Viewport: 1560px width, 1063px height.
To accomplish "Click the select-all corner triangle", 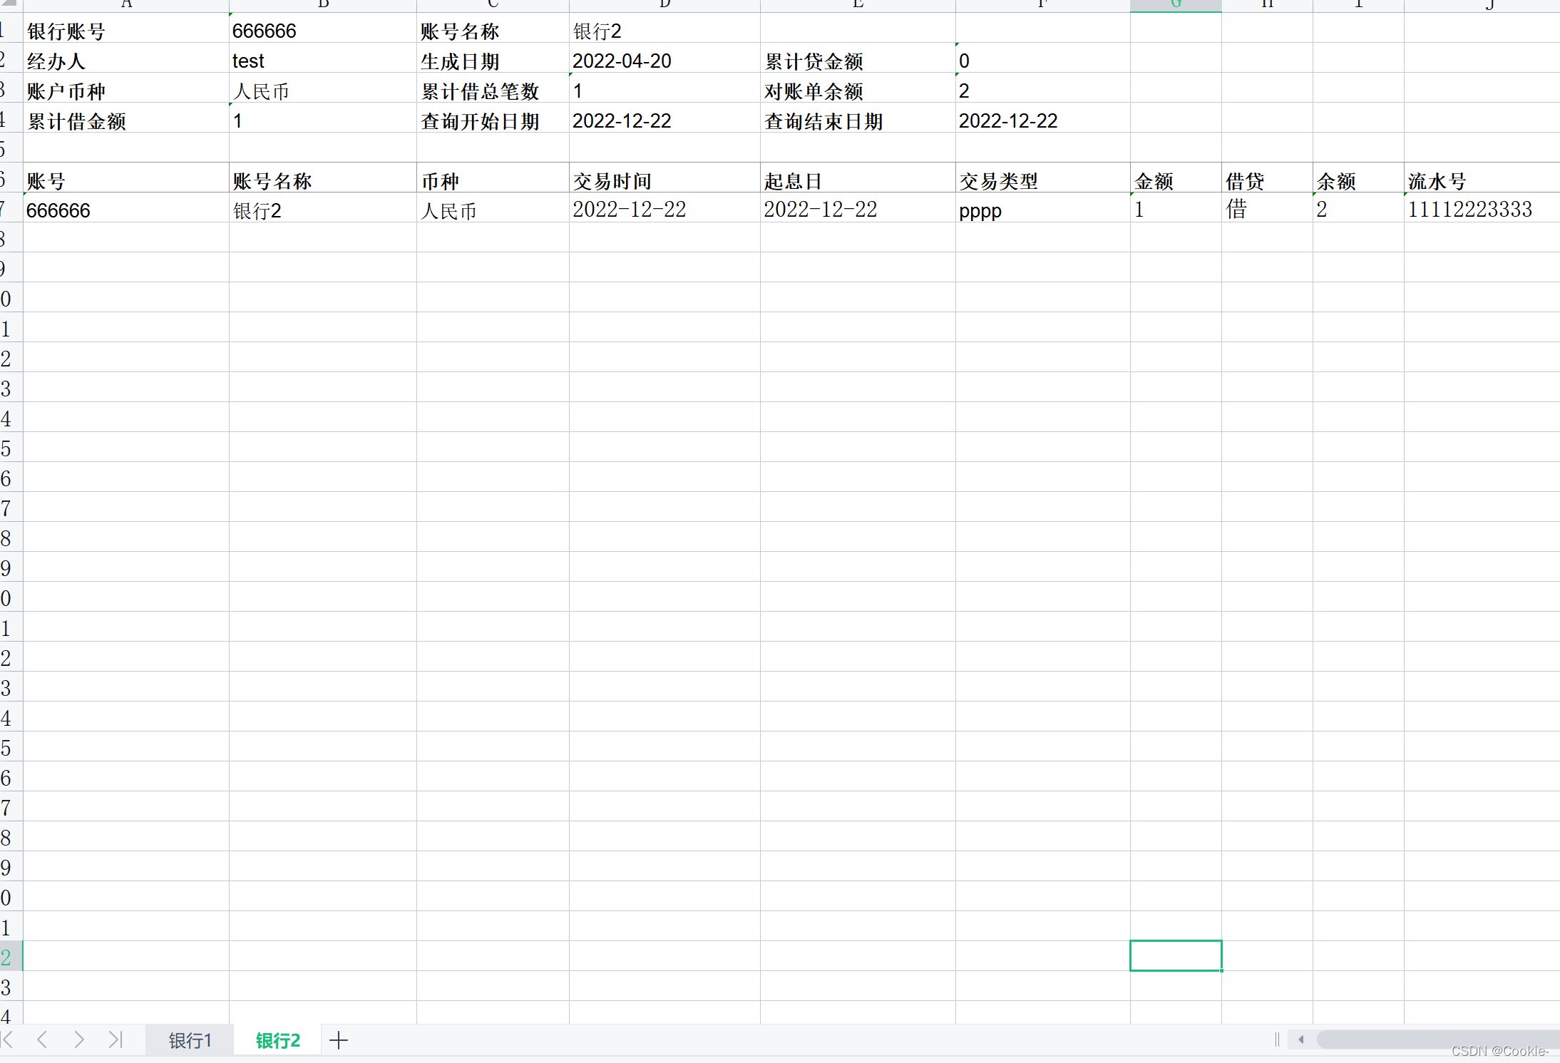I will pos(10,4).
